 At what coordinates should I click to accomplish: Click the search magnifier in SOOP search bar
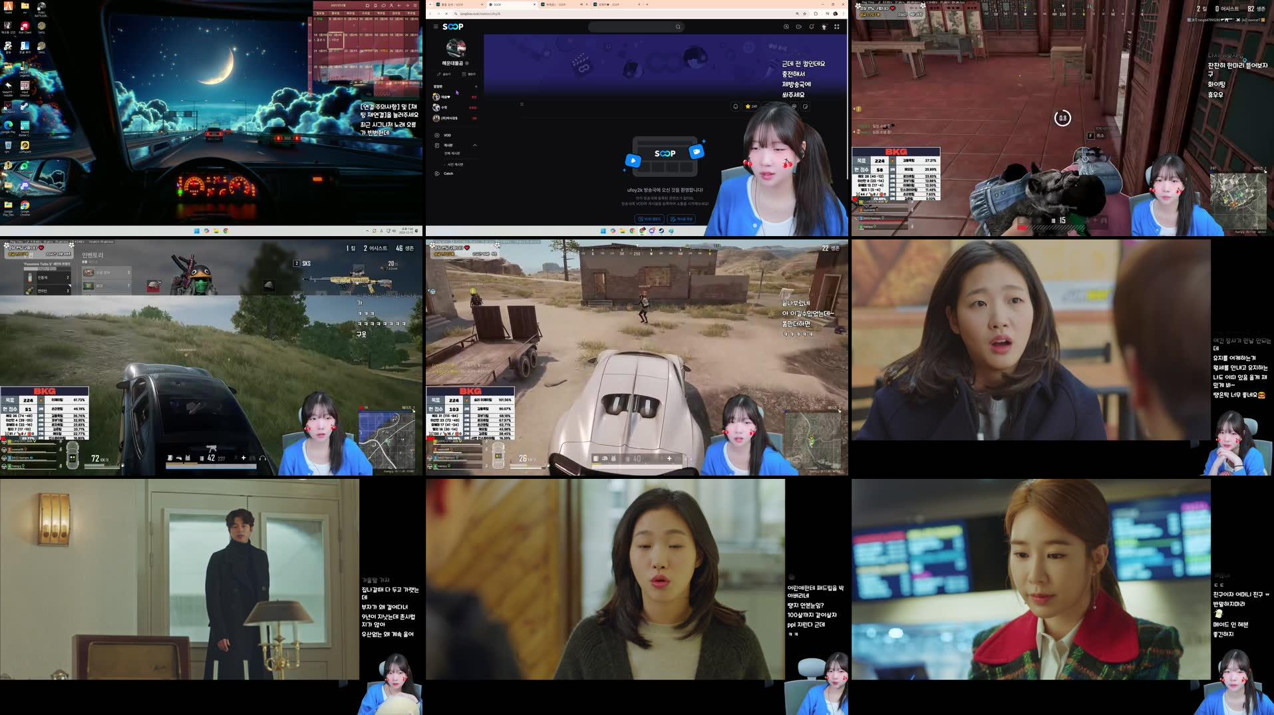coord(678,27)
